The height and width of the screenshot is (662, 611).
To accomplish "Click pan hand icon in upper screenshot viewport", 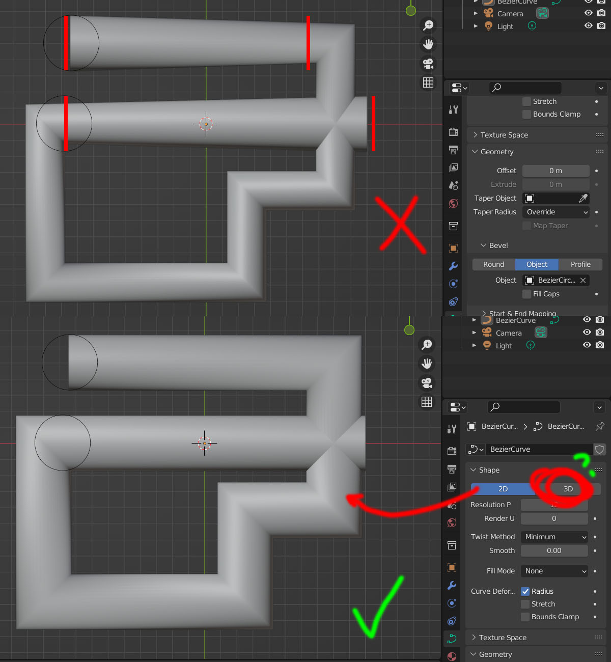I will [x=428, y=44].
